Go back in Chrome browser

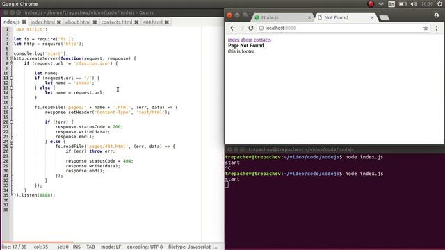tap(232, 28)
